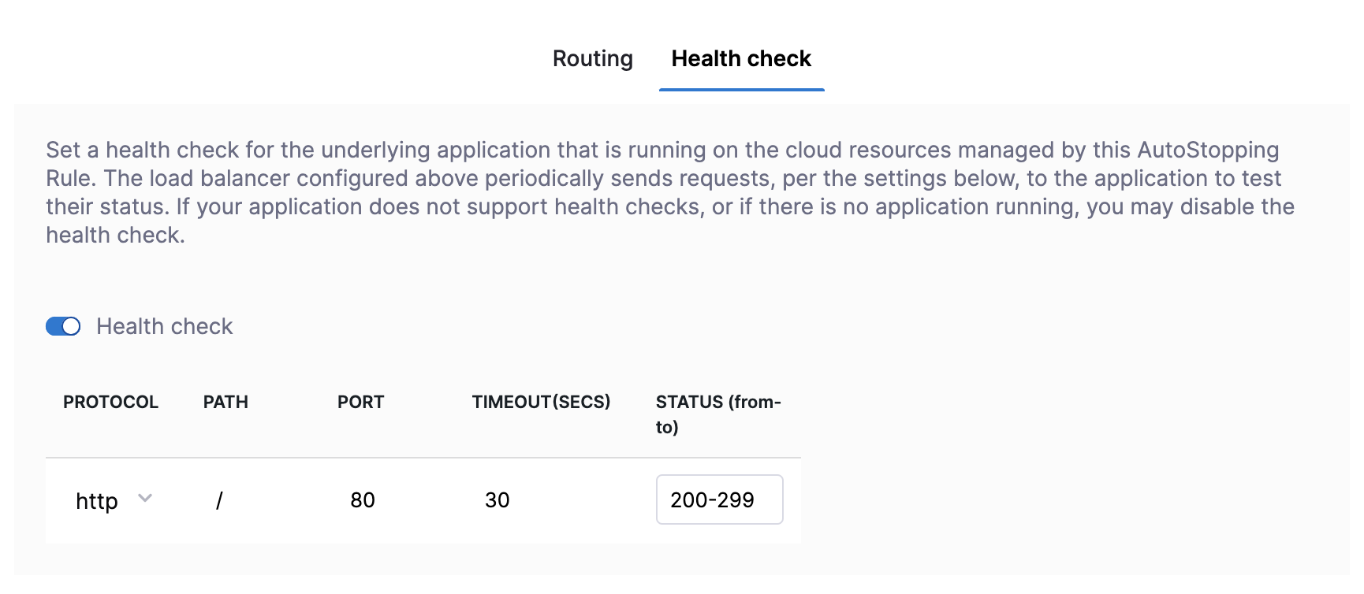The width and height of the screenshot is (1364, 594).
Task: Click the path field showing slash
Action: click(219, 500)
